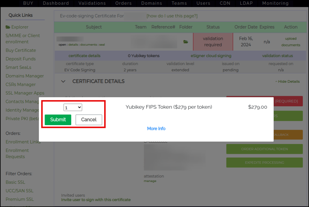Viewport: 309px width, 207px height.
Task: Open Deposit Funds in Quick Links
Action: coord(20,59)
